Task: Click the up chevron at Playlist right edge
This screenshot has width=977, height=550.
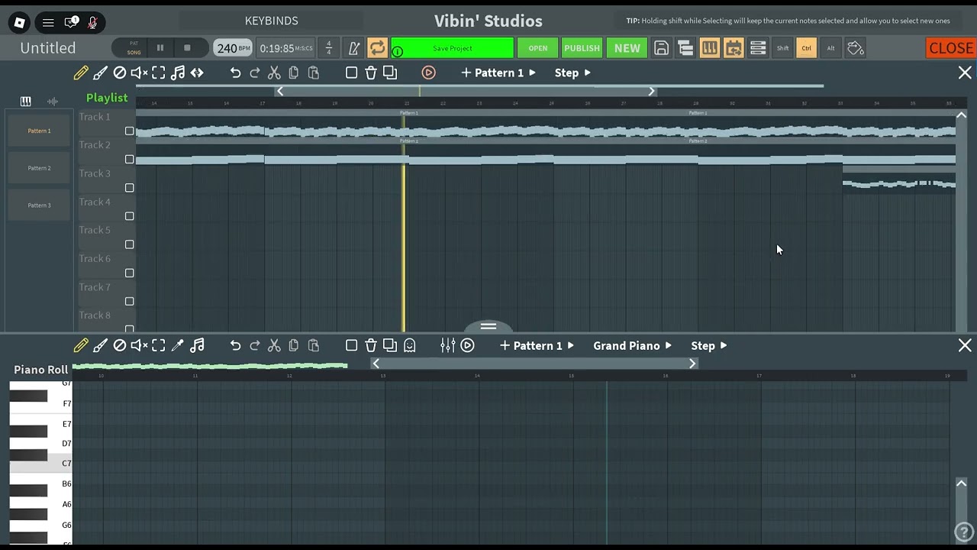Action: pos(961,115)
